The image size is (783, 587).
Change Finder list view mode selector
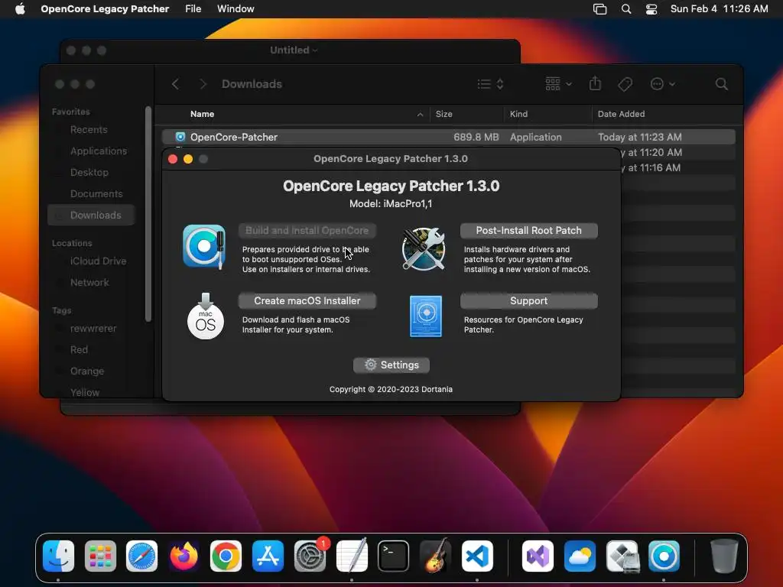(x=490, y=84)
